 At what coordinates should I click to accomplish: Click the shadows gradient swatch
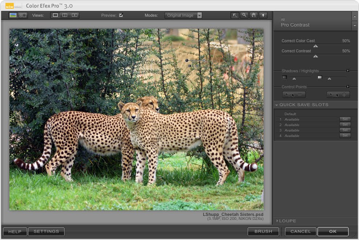285,77
